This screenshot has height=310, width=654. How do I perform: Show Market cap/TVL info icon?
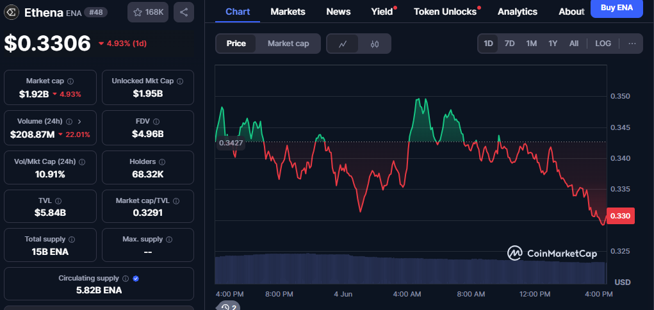click(x=176, y=200)
